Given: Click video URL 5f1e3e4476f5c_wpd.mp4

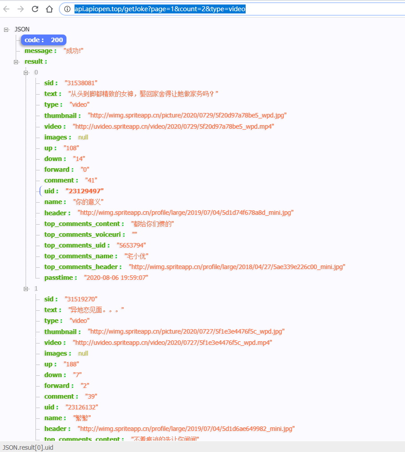Looking at the screenshot, I should pos(172,343).
